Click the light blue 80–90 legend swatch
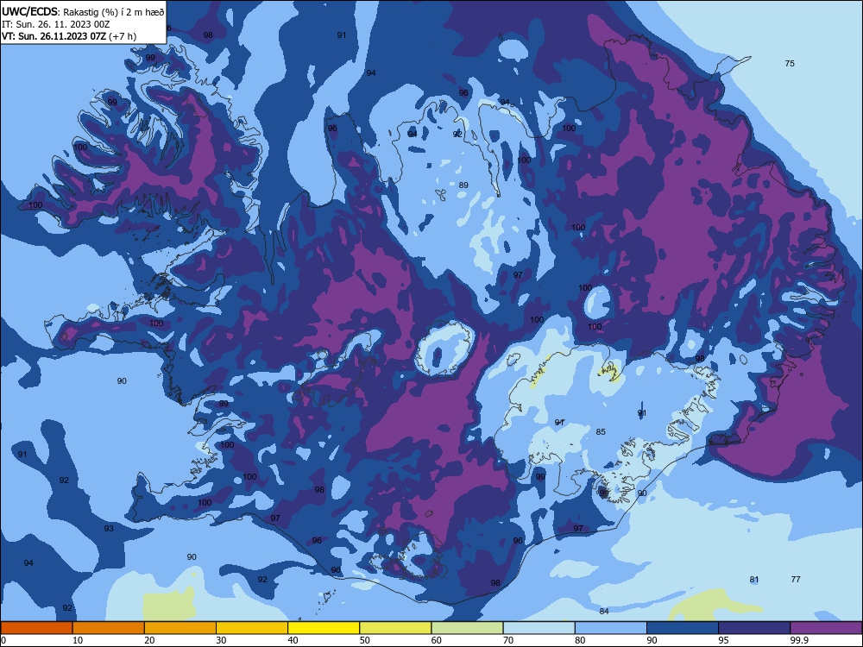 (611, 628)
